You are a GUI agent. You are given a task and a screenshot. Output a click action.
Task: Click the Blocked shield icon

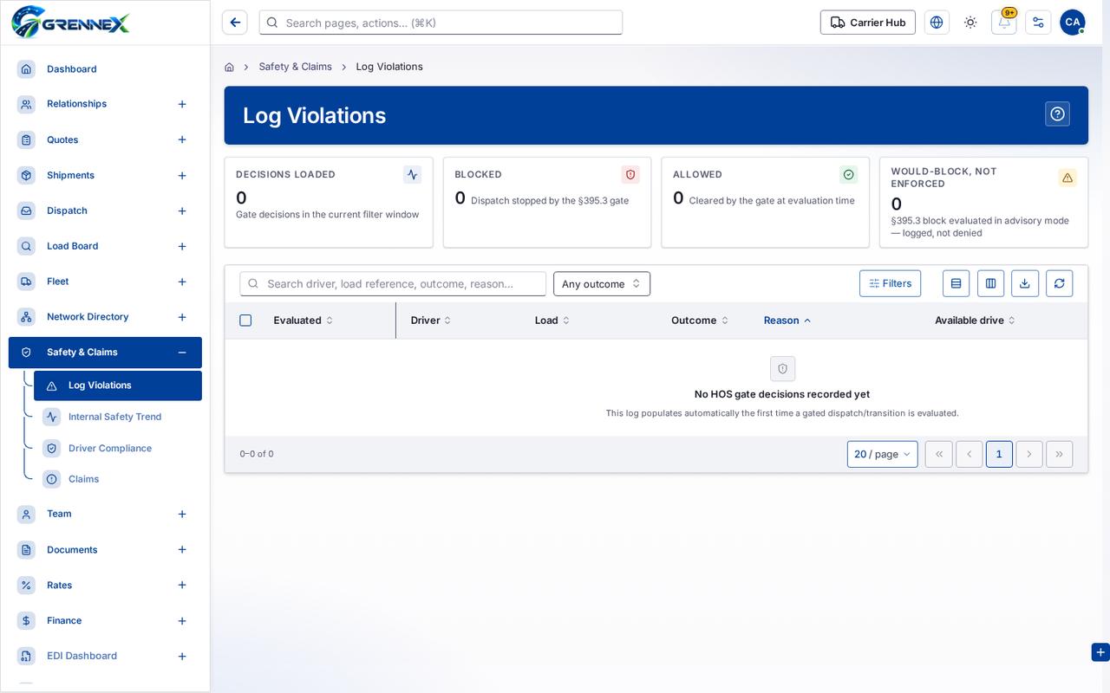click(630, 174)
